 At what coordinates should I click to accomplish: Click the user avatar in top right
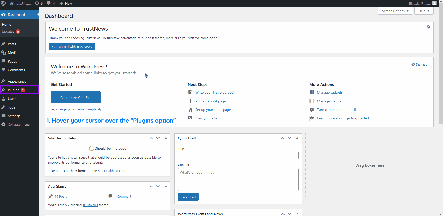[434, 3]
